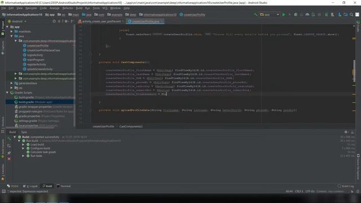This screenshot has height=203, width=361.
Task: Click CastComponents() in editor breadcrumb bar
Action: pos(131,126)
